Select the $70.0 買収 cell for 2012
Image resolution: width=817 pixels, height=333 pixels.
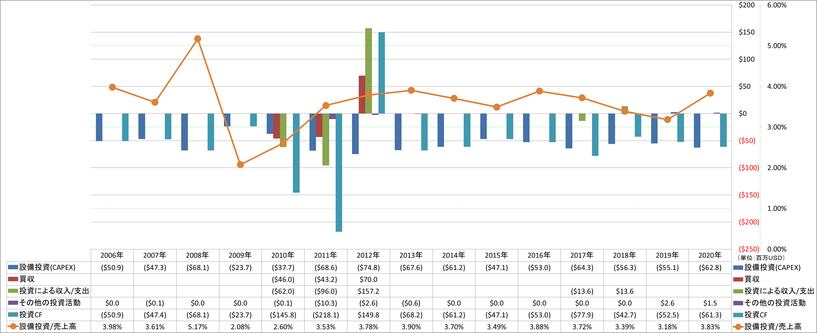coord(369,279)
